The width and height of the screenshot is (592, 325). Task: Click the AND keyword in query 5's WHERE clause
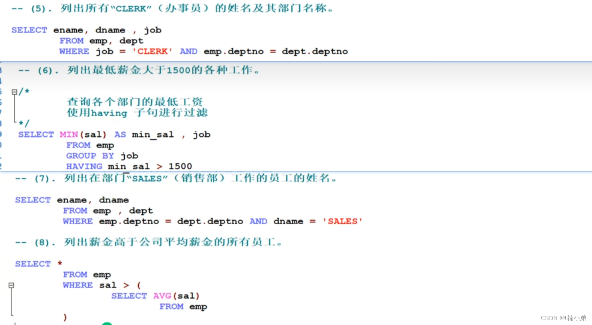pyautogui.click(x=189, y=52)
